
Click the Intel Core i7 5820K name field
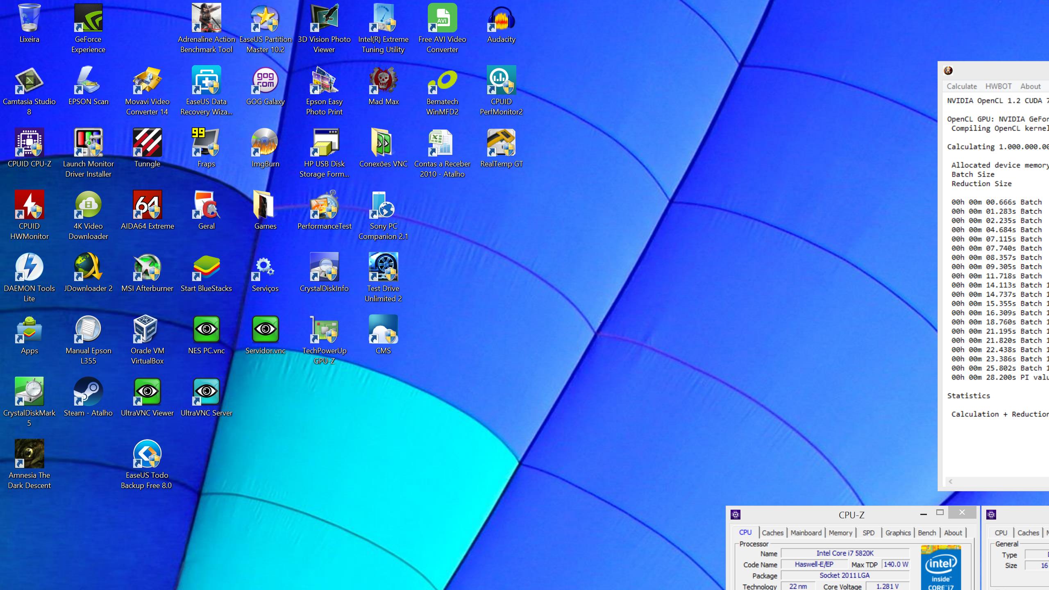tap(845, 553)
